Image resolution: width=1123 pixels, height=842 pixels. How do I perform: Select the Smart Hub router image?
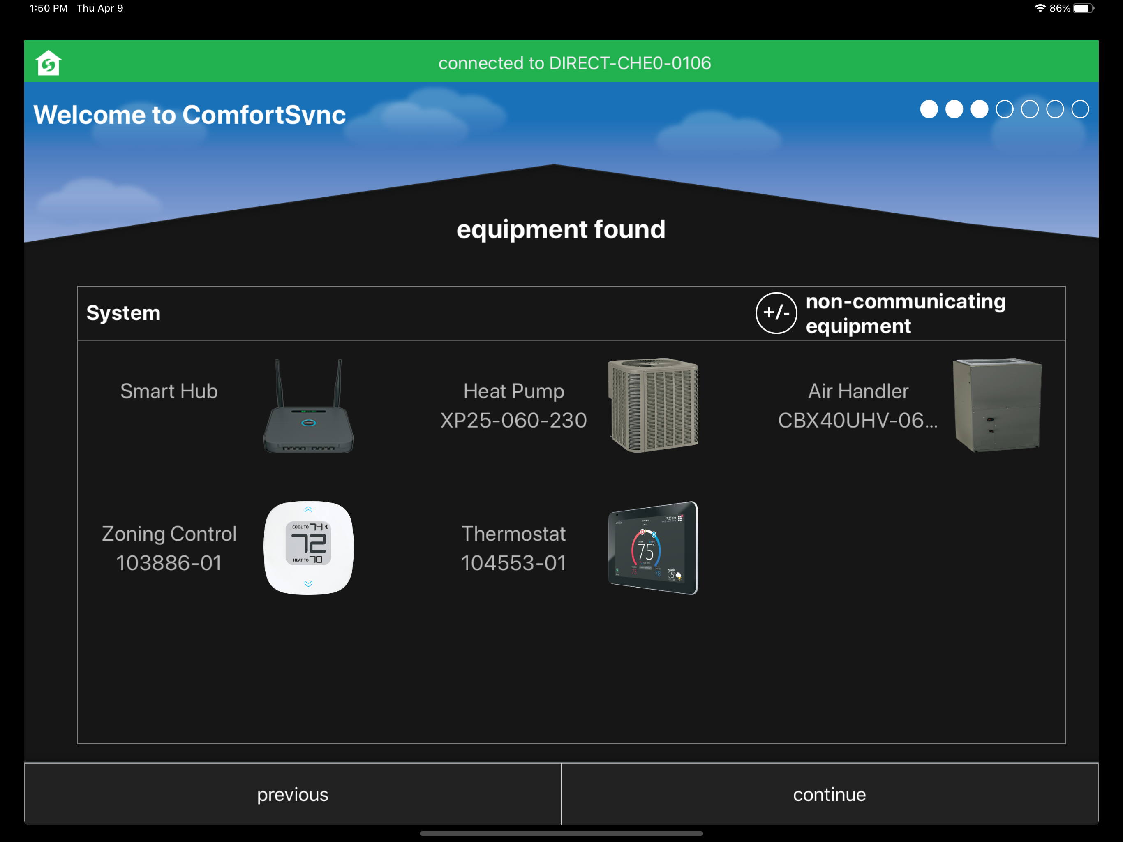tap(309, 406)
